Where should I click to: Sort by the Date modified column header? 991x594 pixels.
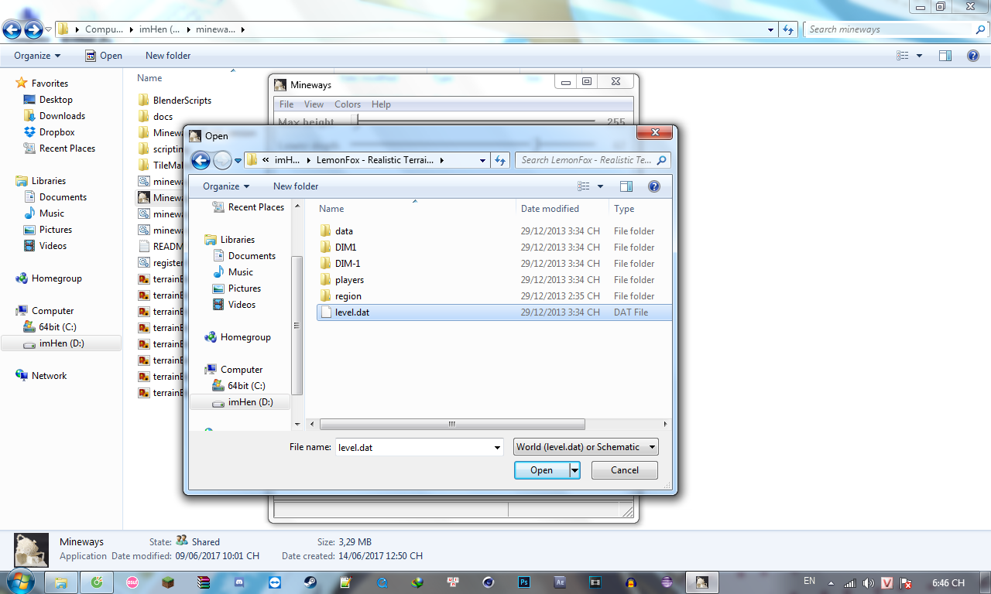(x=562, y=209)
